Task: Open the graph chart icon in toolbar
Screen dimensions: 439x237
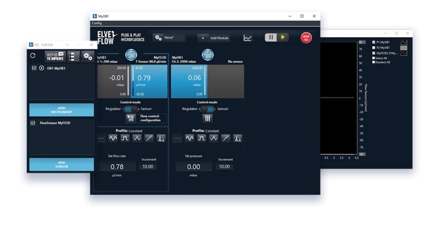Action: 247,38
